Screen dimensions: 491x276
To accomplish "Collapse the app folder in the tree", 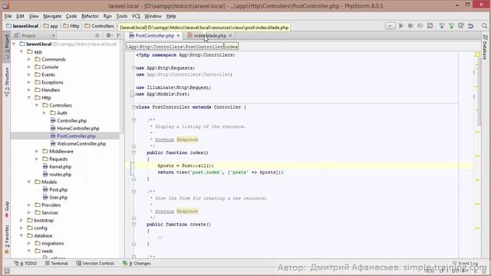I will tap(21, 51).
